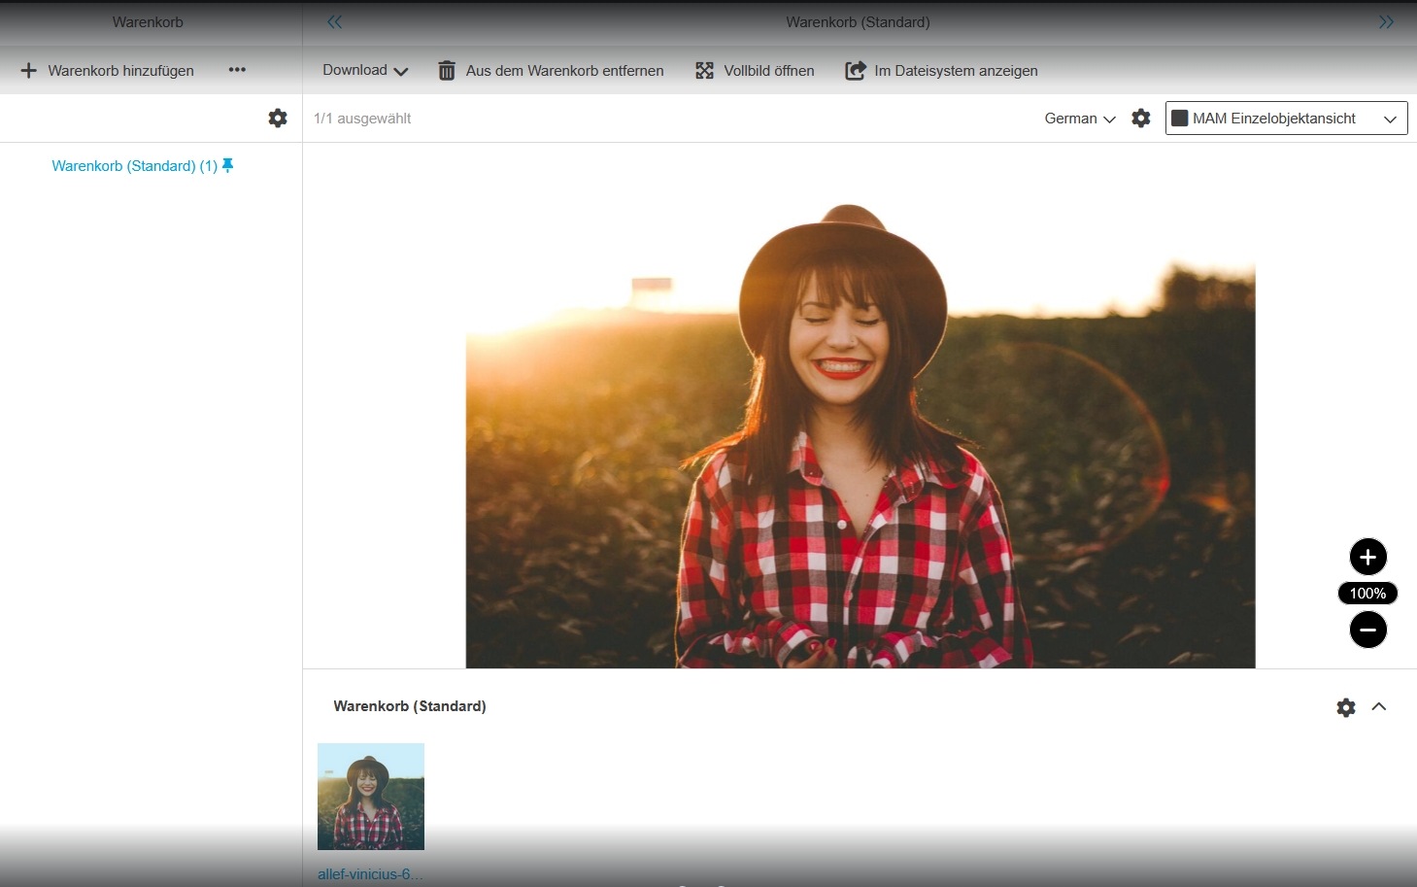Viewport: 1417px width, 887px height.
Task: Open fullscreen via the Vollbild icon
Action: (704, 71)
